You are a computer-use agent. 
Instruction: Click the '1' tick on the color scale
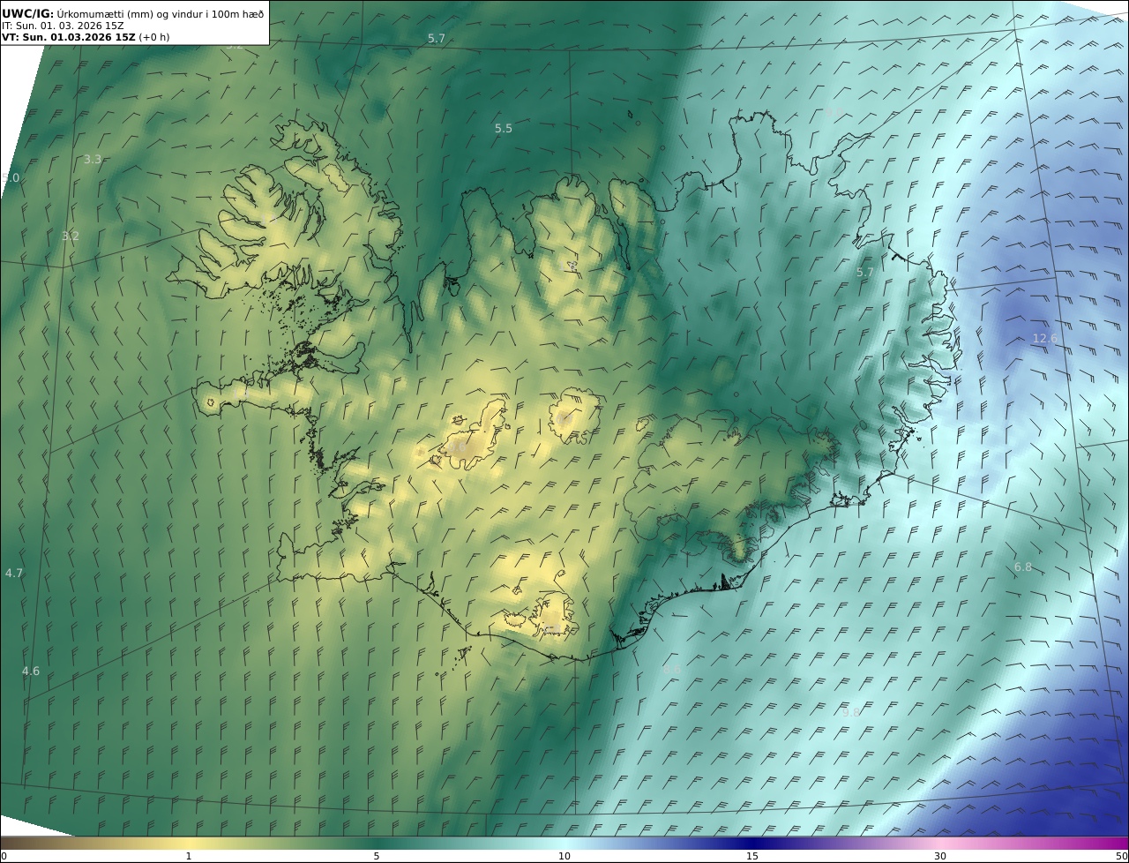[189, 856]
